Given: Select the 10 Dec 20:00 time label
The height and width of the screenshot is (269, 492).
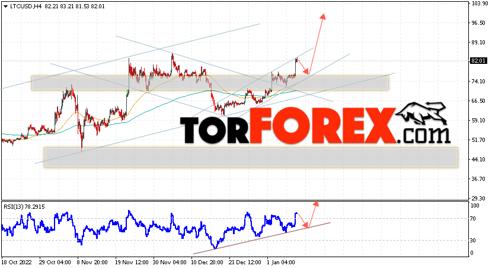Looking at the screenshot, I should pos(207,262).
